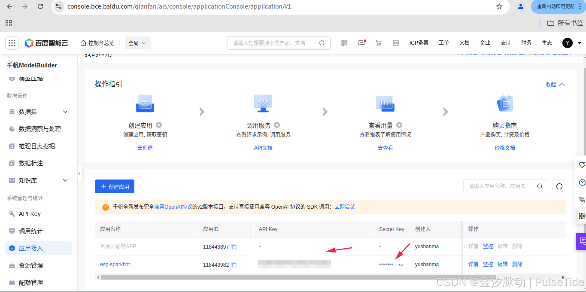Click the search icon in app name filter
Viewport: 586px width, 292px height.
click(x=540, y=186)
